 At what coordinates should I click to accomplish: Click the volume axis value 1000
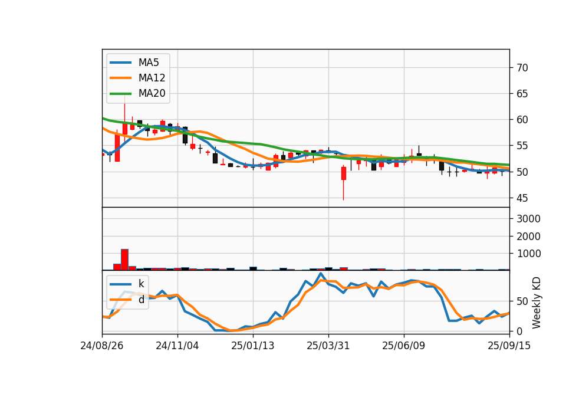(529, 254)
